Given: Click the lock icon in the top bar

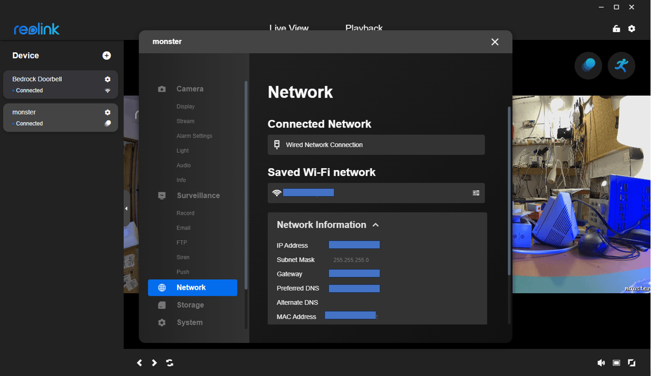Looking at the screenshot, I should pyautogui.click(x=616, y=29).
